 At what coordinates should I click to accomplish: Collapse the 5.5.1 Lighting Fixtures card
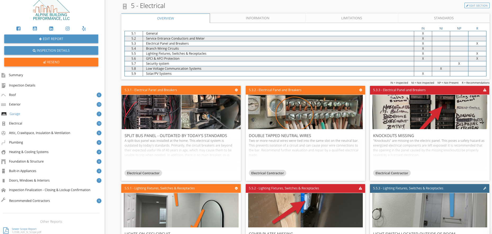tap(236, 188)
